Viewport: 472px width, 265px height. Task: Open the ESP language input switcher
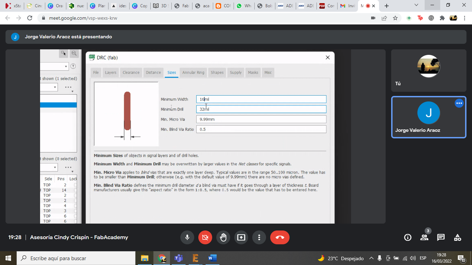(423, 258)
